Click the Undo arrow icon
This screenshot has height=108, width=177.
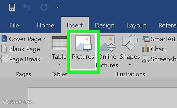(x=27, y=7)
